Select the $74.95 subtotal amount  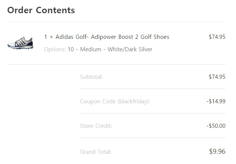coord(217,77)
